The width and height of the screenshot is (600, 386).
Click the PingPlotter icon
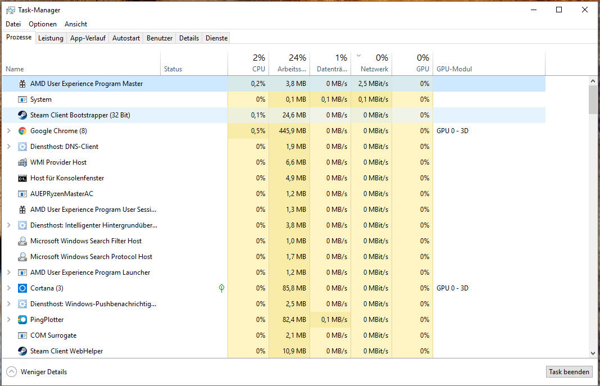(22, 320)
